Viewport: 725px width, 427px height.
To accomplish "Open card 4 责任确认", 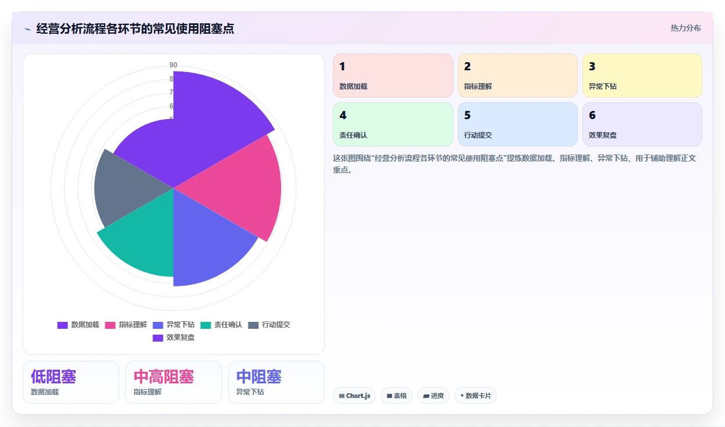I will tap(393, 124).
